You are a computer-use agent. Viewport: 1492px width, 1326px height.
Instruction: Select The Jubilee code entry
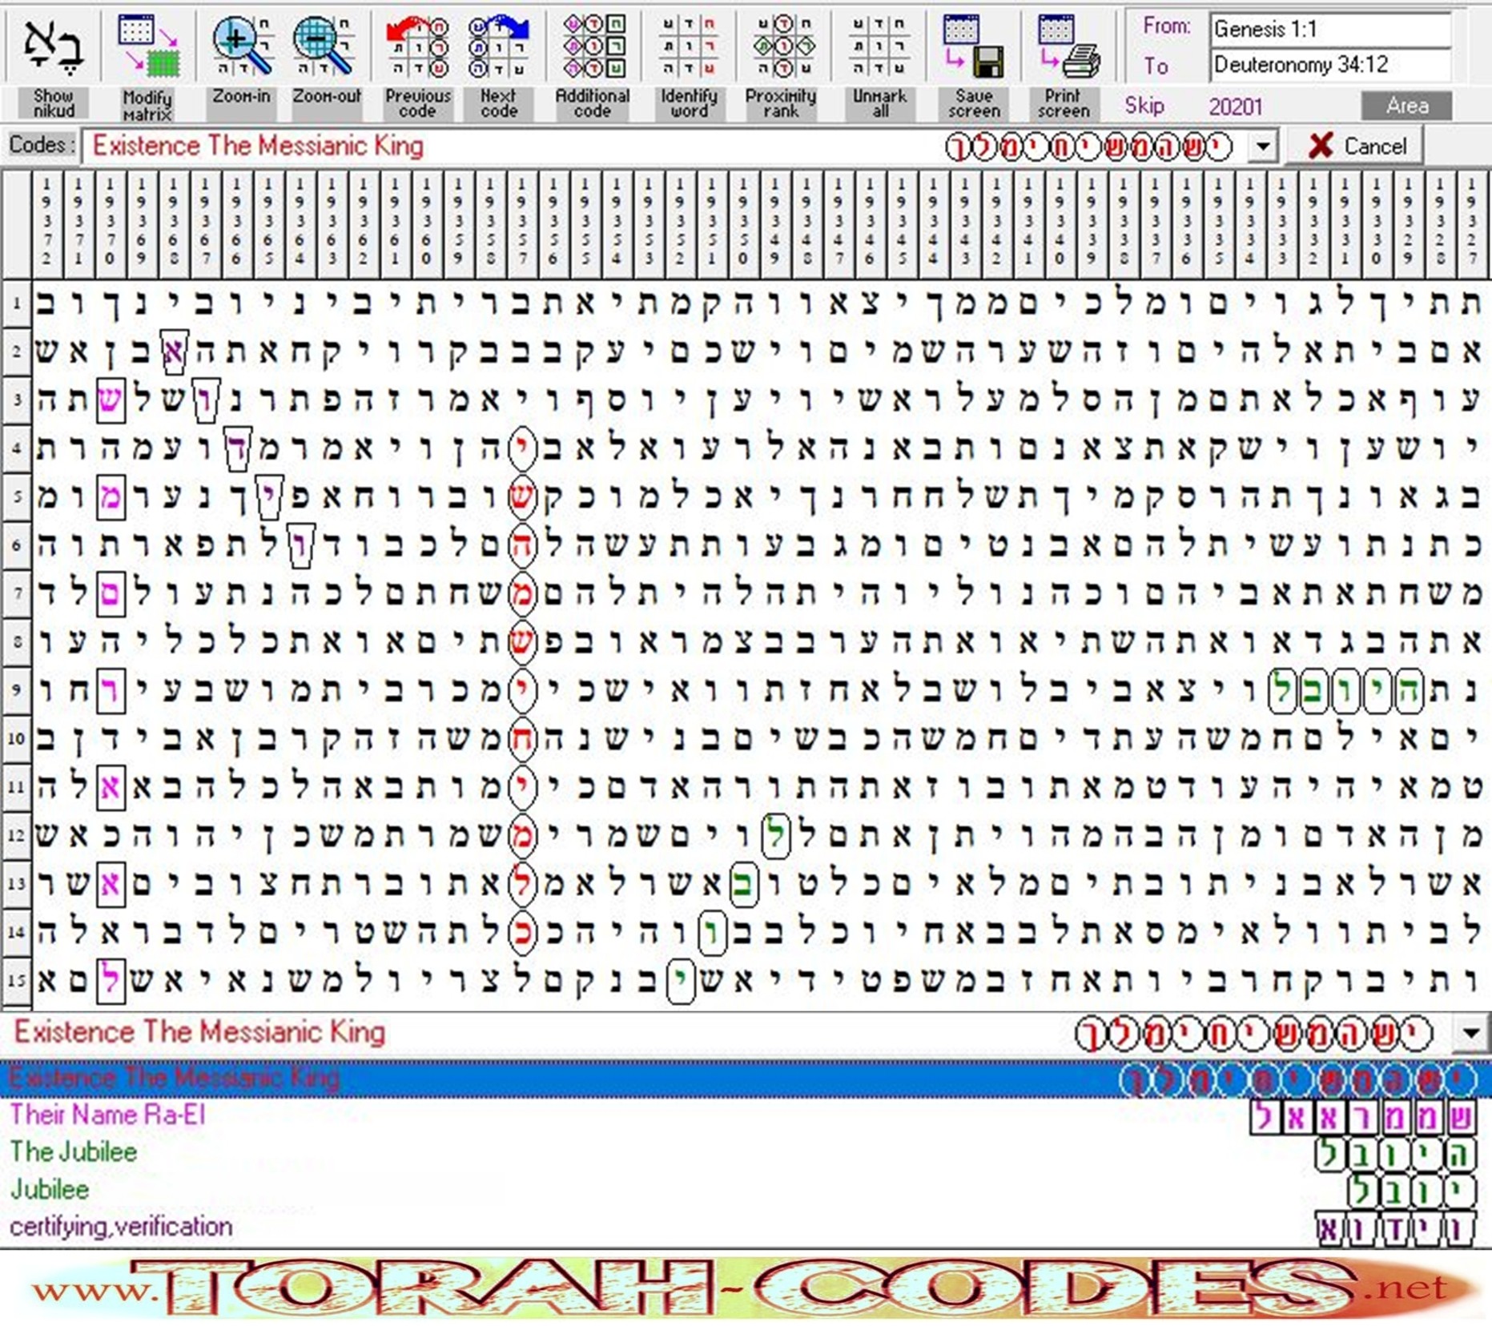click(x=746, y=1153)
